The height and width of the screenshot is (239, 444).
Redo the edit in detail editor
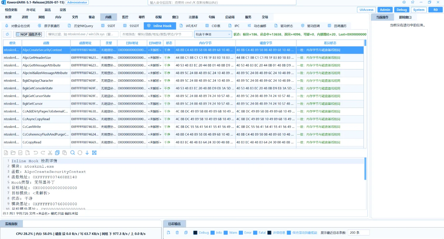pyautogui.click(x=43, y=153)
